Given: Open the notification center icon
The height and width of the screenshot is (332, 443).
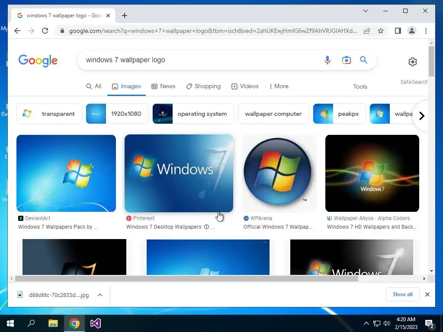Looking at the screenshot, I should pos(429,324).
